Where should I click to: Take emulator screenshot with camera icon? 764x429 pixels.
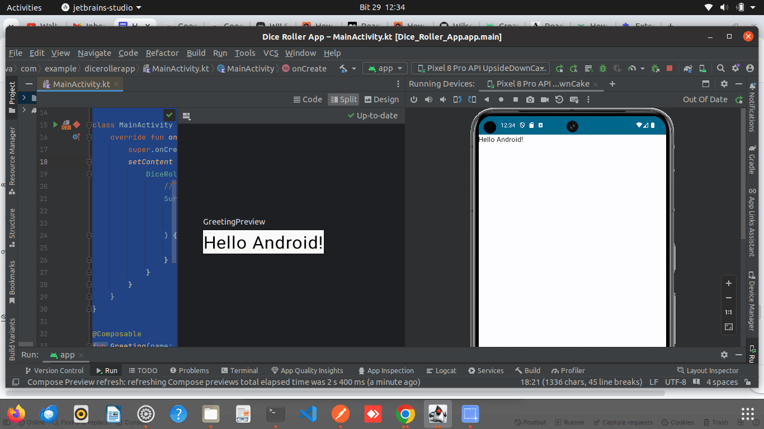pos(530,99)
